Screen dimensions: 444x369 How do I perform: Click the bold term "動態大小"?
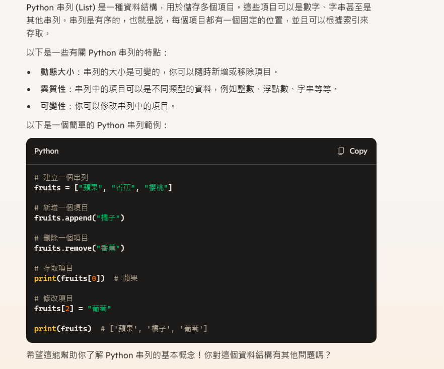tap(57, 72)
